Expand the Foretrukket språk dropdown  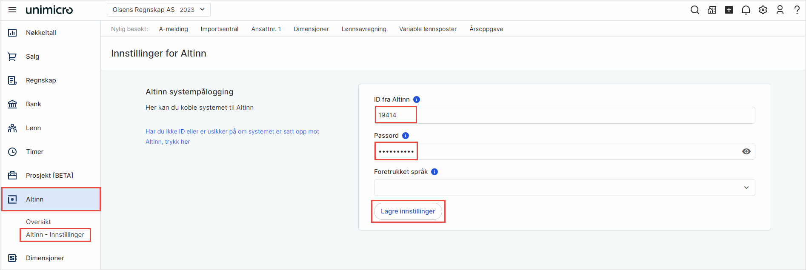(564, 188)
